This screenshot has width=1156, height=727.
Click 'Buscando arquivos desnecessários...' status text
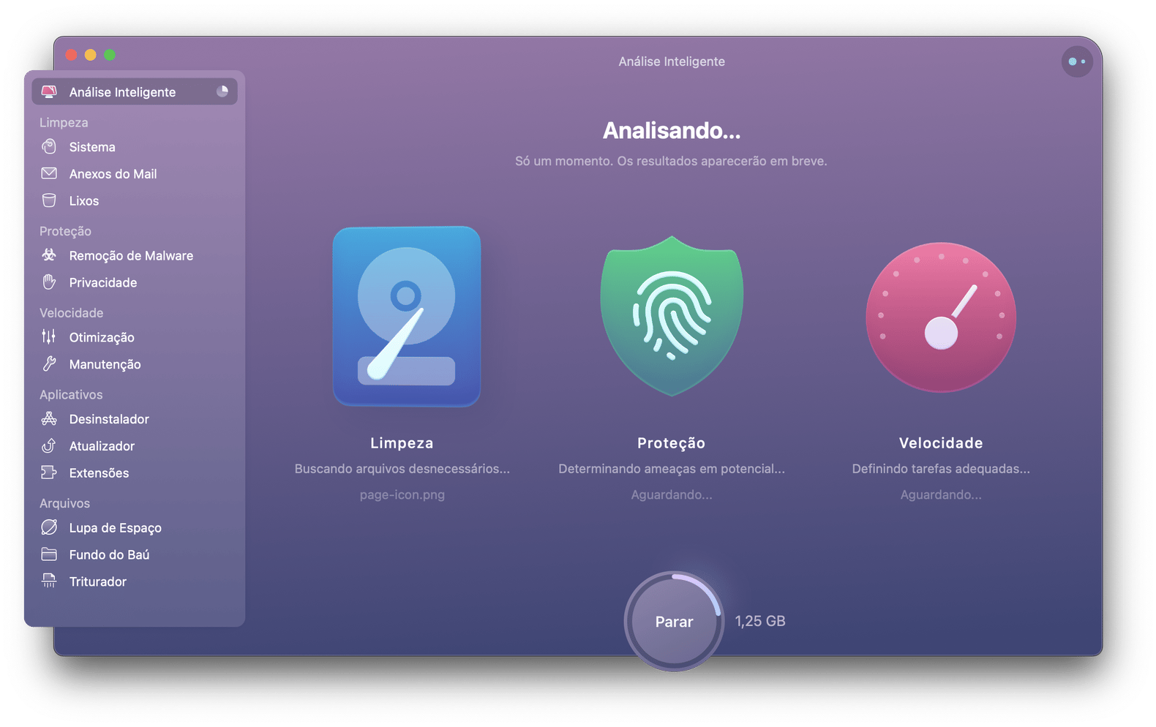pos(402,468)
